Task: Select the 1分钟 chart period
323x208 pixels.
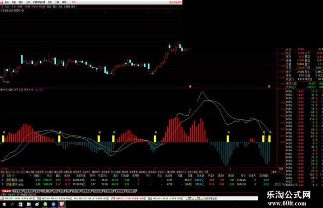Action: [x=13, y=6]
